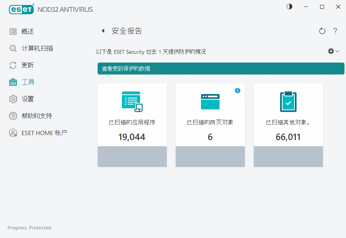Click the value 19,044

[132, 137]
